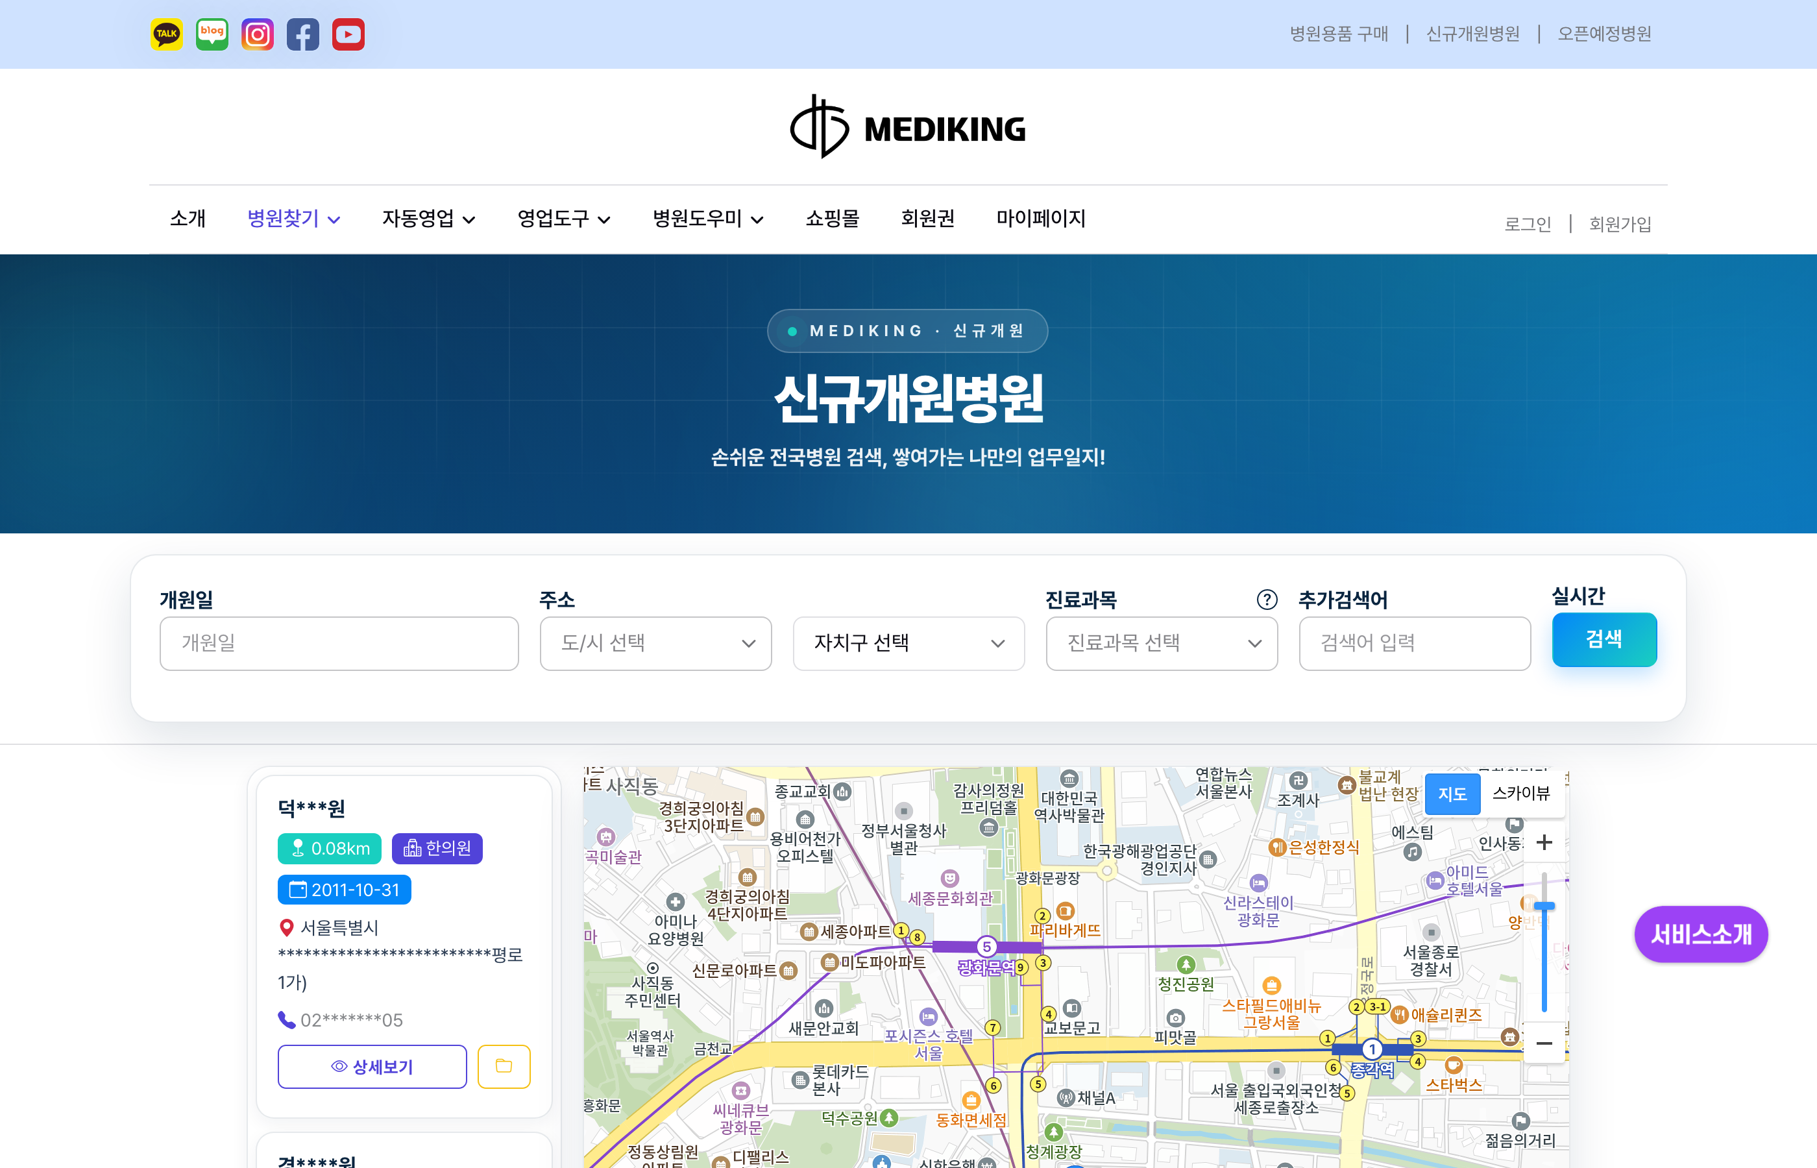Viewport: 1817px width, 1168px height.
Task: Click the 은성한정식 restaurant map marker
Action: 1277,847
